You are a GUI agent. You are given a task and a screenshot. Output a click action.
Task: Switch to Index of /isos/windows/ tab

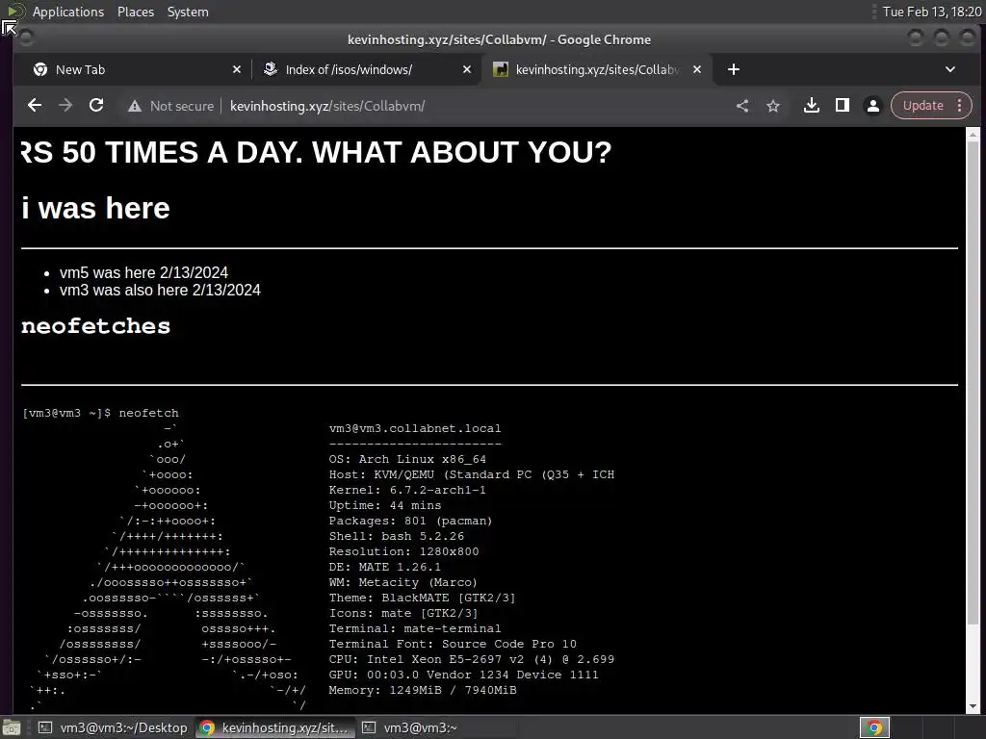point(367,69)
